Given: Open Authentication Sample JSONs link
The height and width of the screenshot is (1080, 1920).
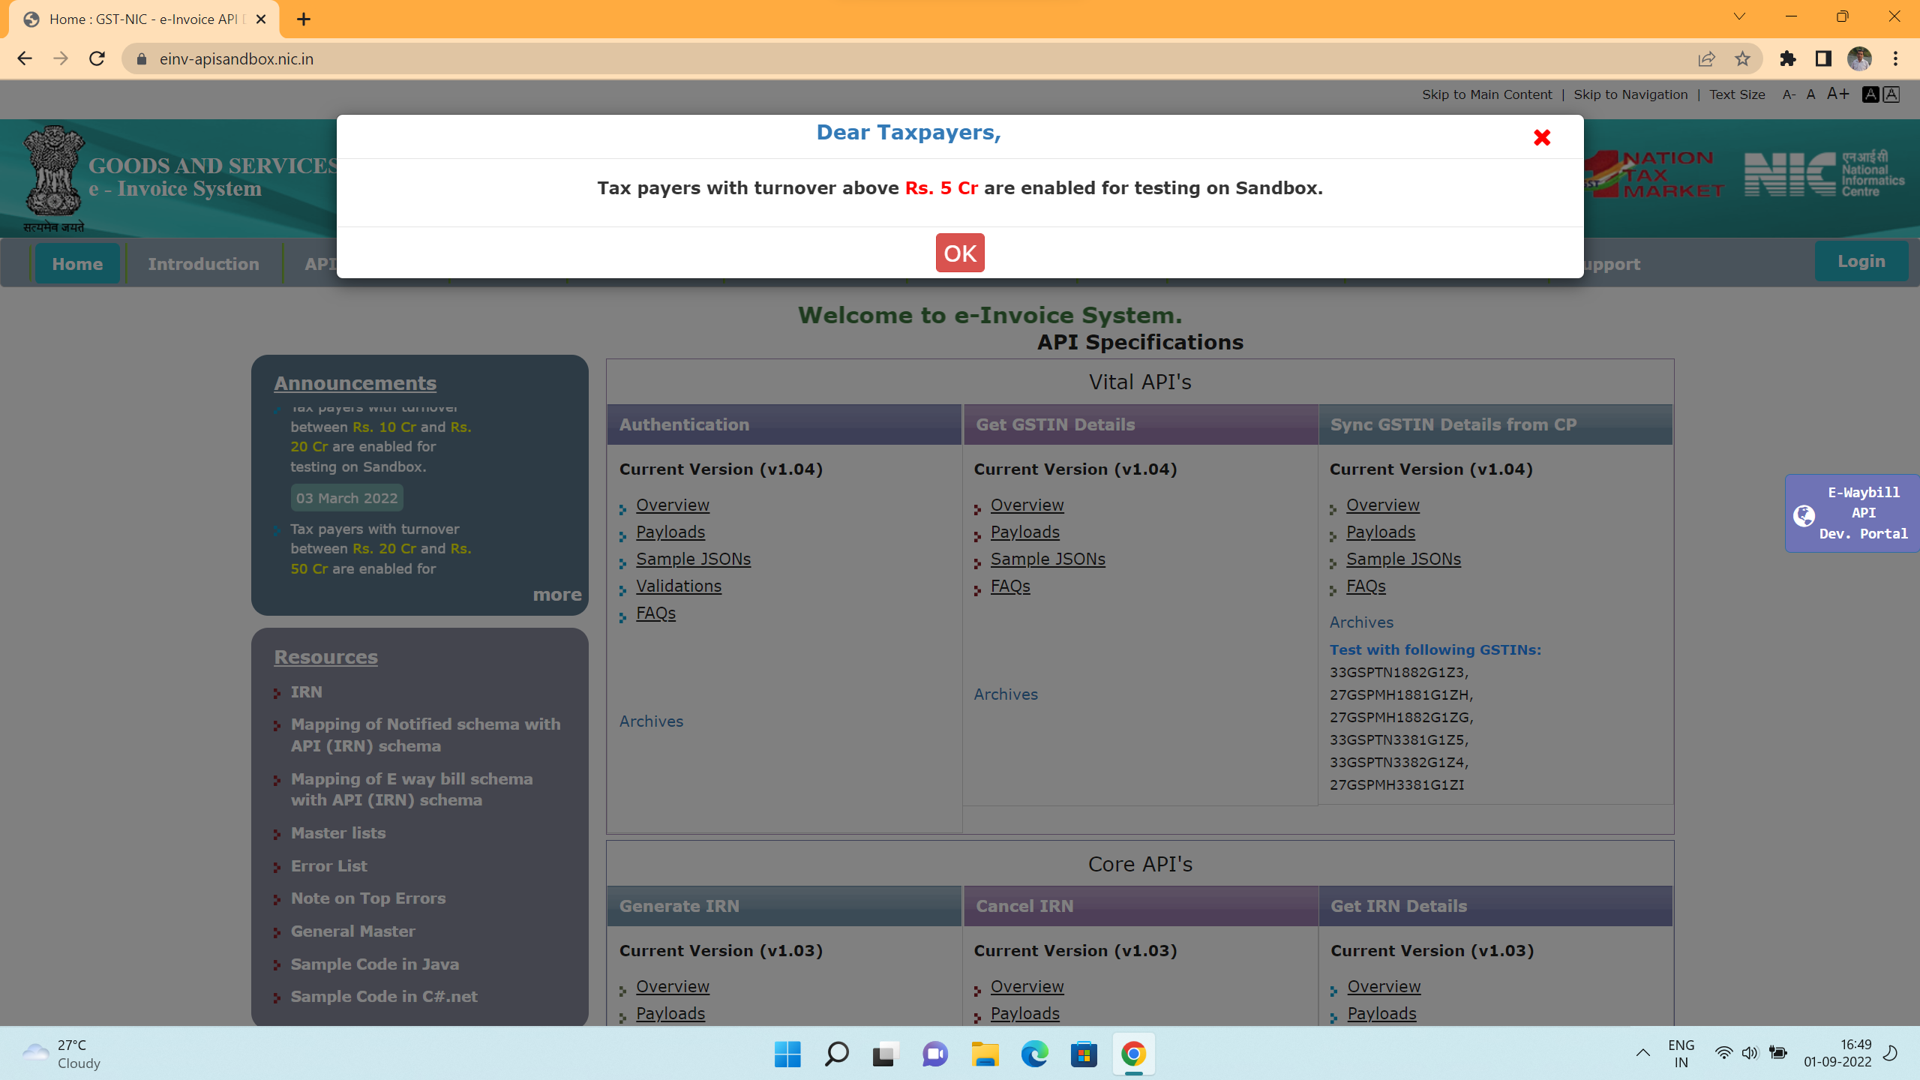Looking at the screenshot, I should point(693,559).
